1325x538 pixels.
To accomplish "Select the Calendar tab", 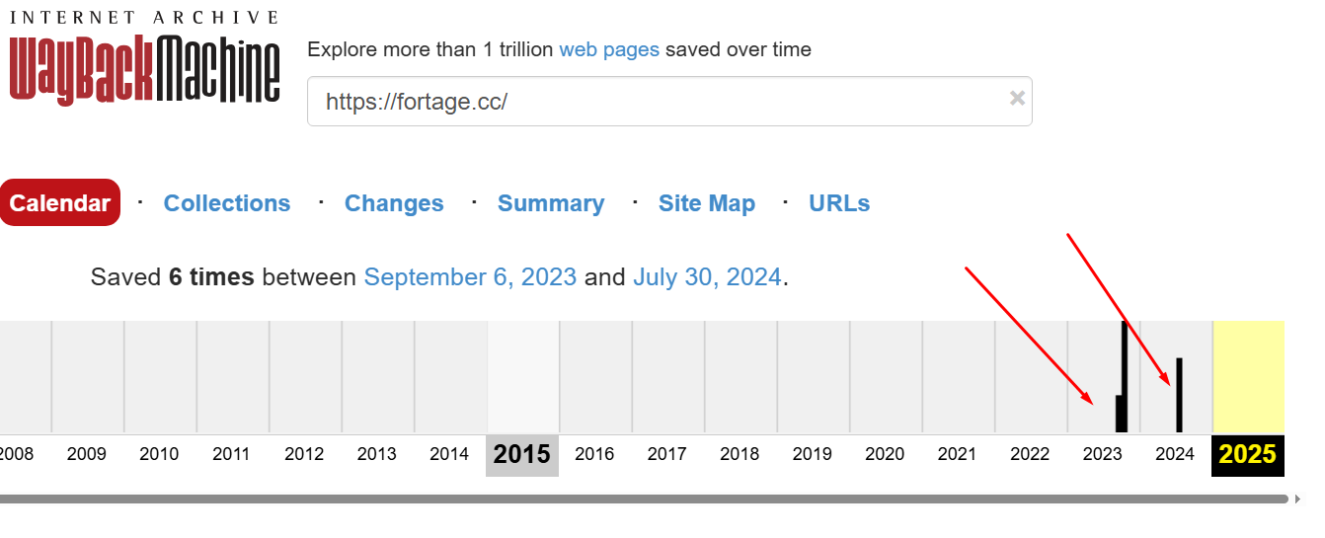I will 60,203.
